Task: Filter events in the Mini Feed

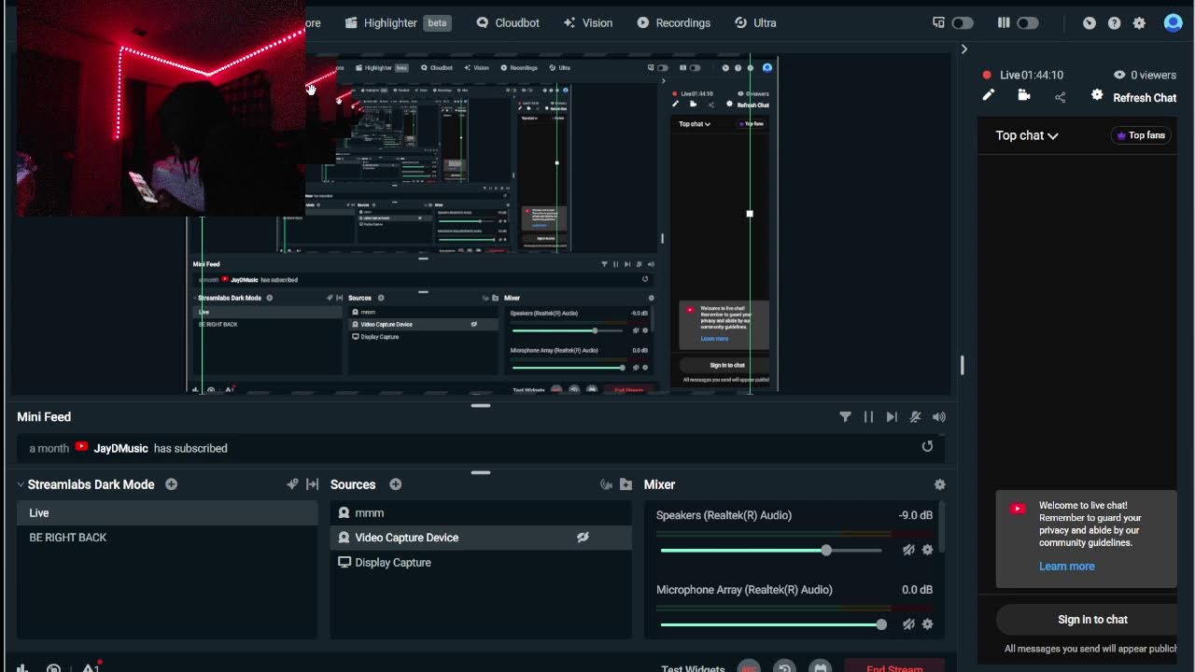Action: tap(845, 417)
